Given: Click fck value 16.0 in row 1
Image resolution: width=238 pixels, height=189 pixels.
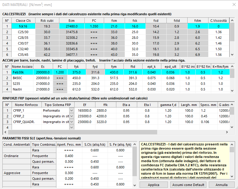Looking at the screenshot, I should (135, 26).
